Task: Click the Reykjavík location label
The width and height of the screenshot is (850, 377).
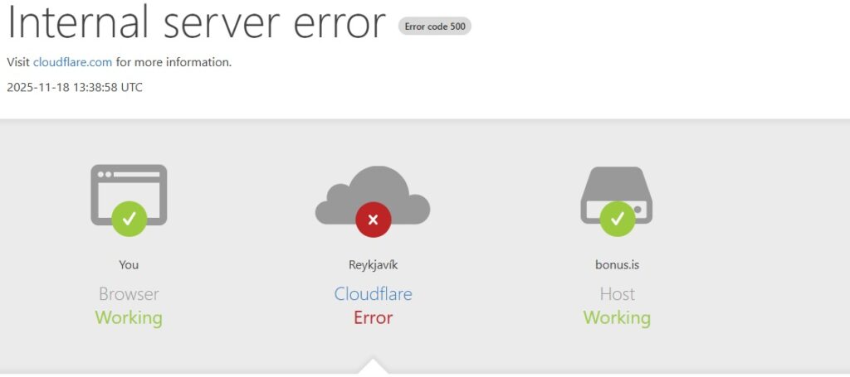Action: click(x=373, y=266)
